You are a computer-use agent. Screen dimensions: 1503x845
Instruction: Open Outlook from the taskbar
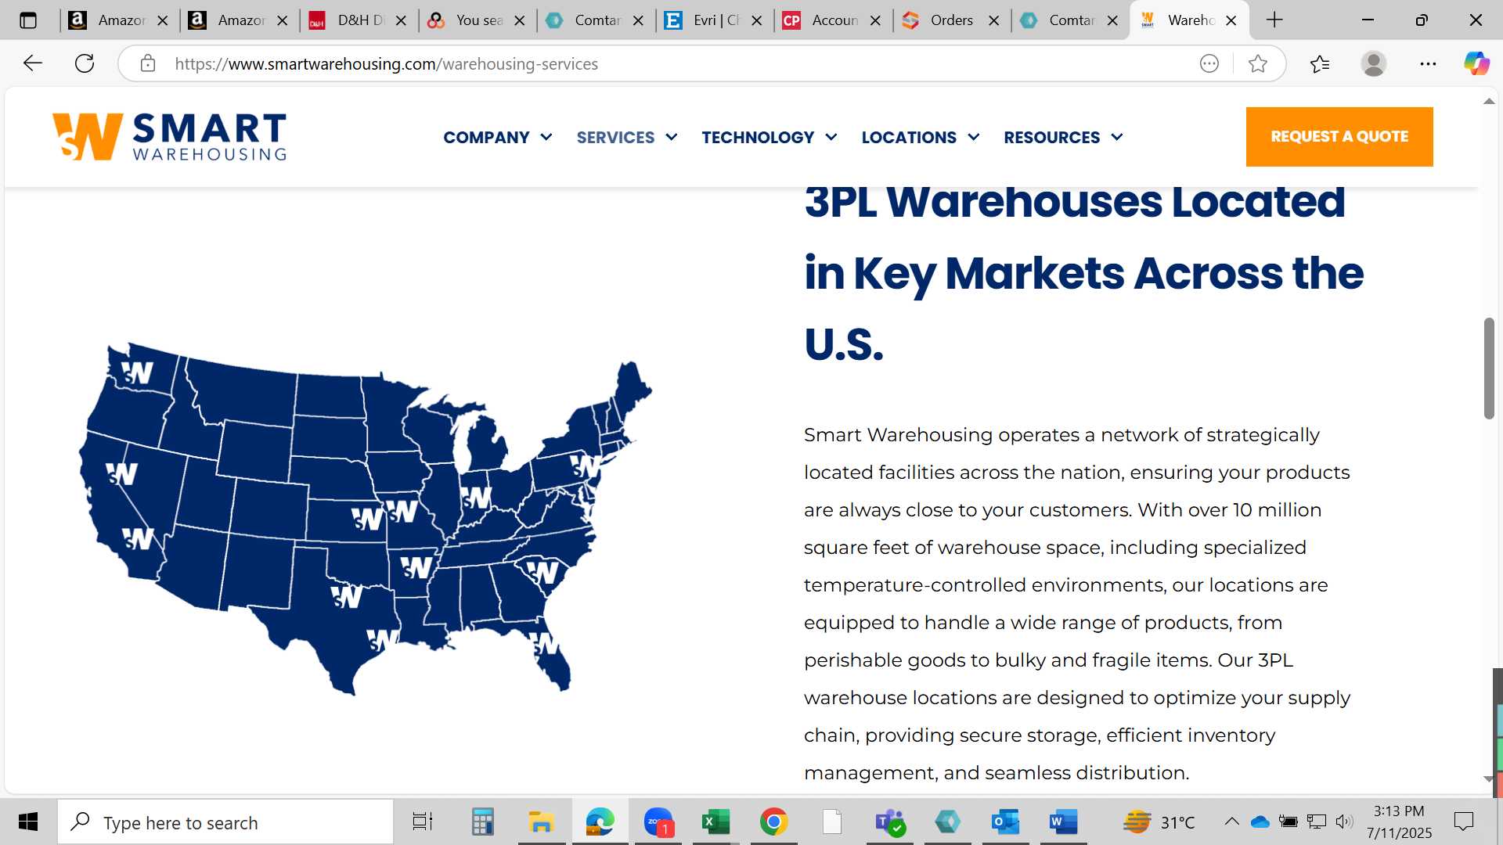(x=1005, y=822)
